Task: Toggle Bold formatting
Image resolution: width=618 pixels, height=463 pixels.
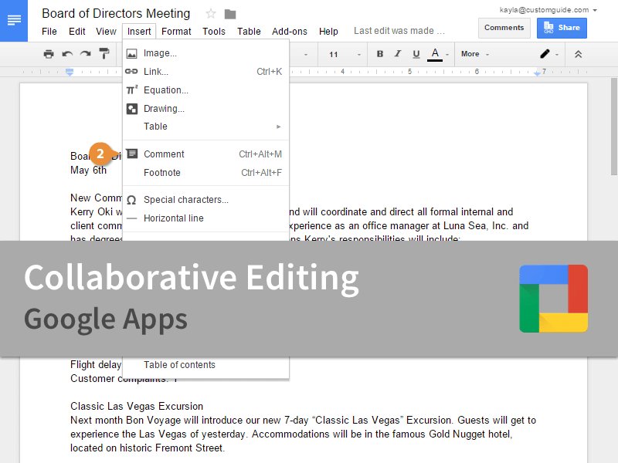Action: pyautogui.click(x=380, y=54)
